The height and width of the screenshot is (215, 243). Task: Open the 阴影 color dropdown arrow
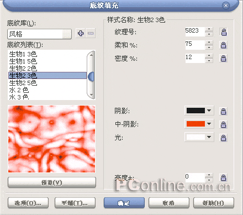coord(209,111)
